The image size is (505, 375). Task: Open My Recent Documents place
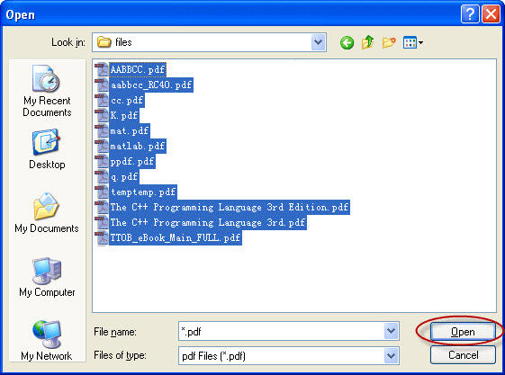coord(47,91)
